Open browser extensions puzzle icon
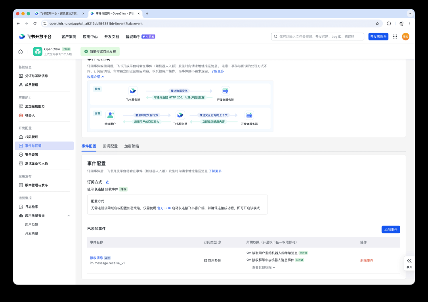 (389, 23)
